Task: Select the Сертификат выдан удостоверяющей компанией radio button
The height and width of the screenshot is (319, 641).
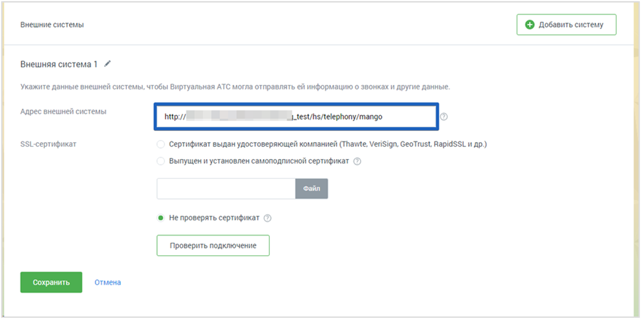Action: pos(161,144)
